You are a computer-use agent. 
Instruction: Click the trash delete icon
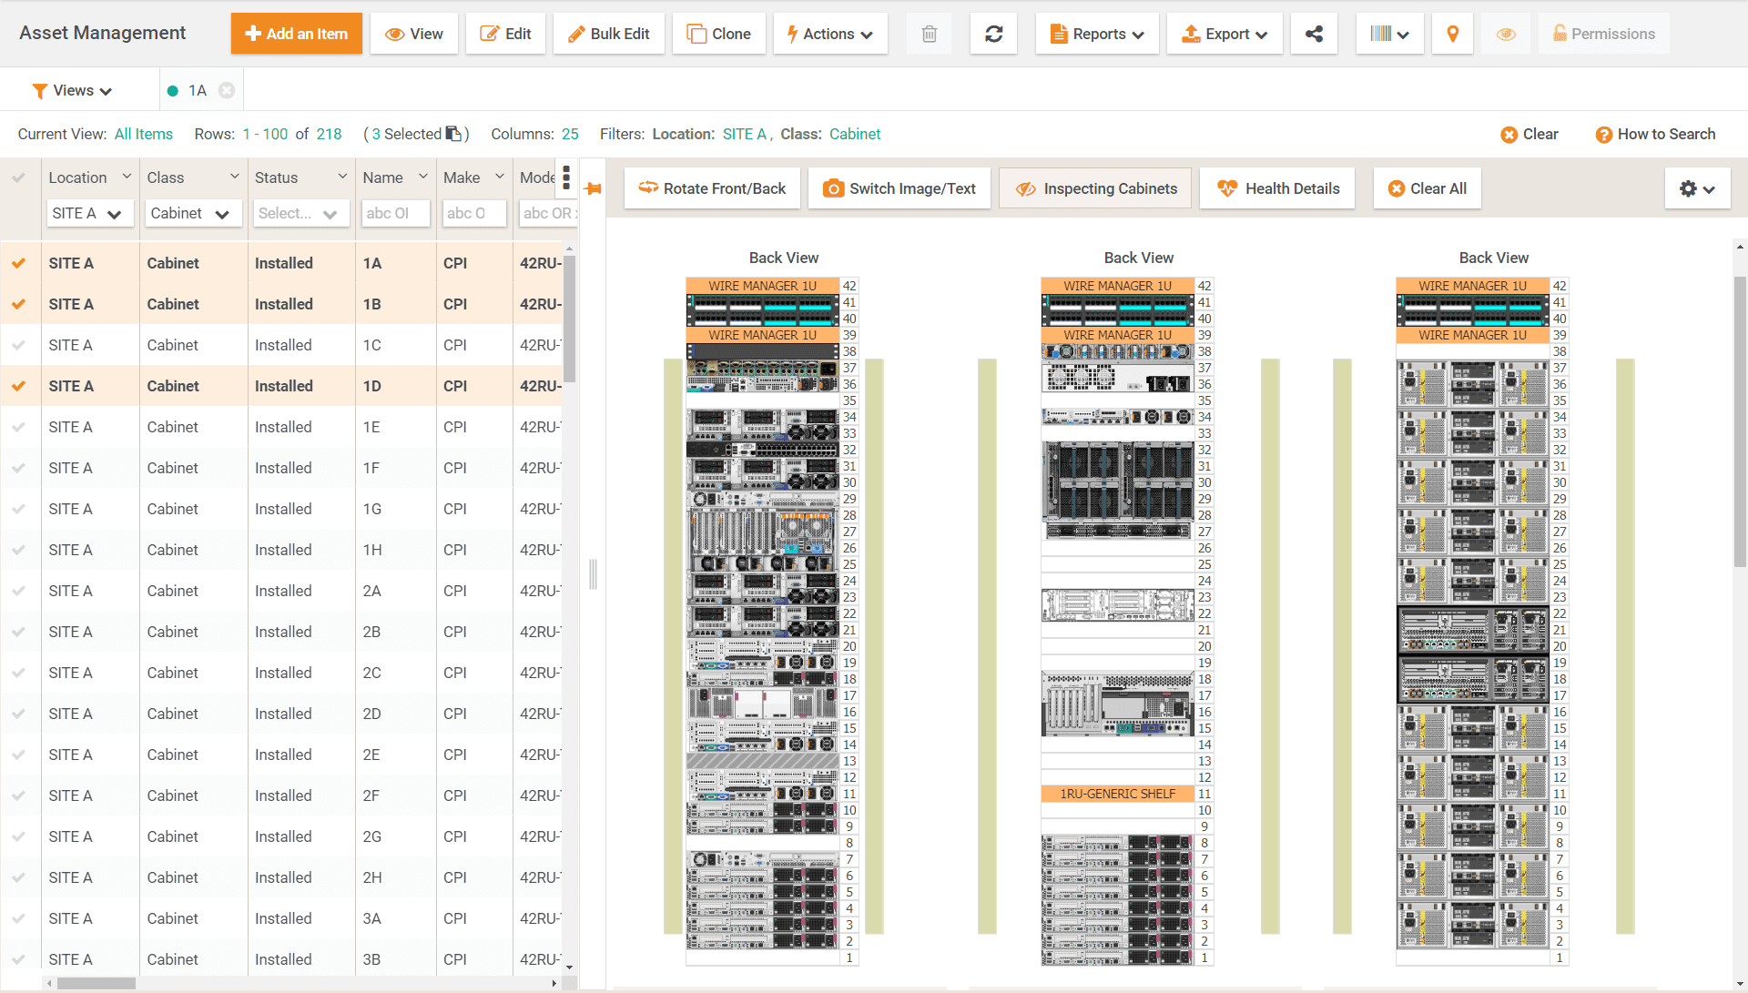coord(929,34)
